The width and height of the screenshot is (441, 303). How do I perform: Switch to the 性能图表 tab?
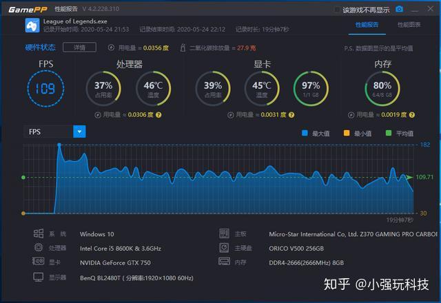click(x=409, y=25)
